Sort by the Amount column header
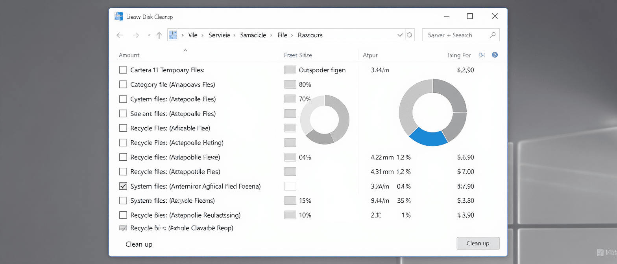617x264 pixels. click(x=129, y=55)
